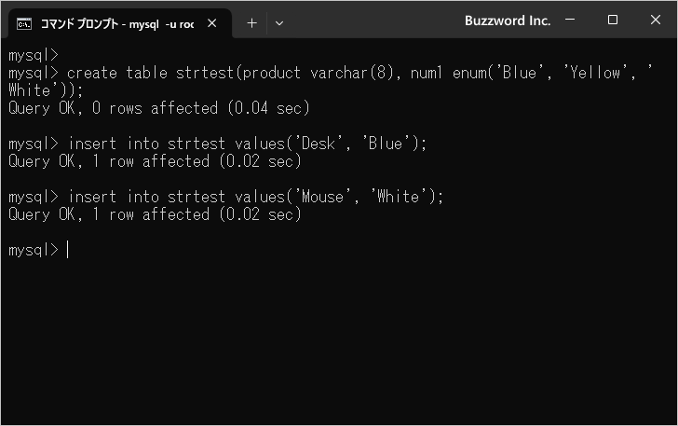Click the empty black terminal area below the prompt
The height and width of the screenshot is (426, 678).
click(339, 340)
